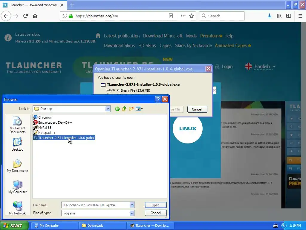Click the Firefox forward arrow button

click(16, 16)
